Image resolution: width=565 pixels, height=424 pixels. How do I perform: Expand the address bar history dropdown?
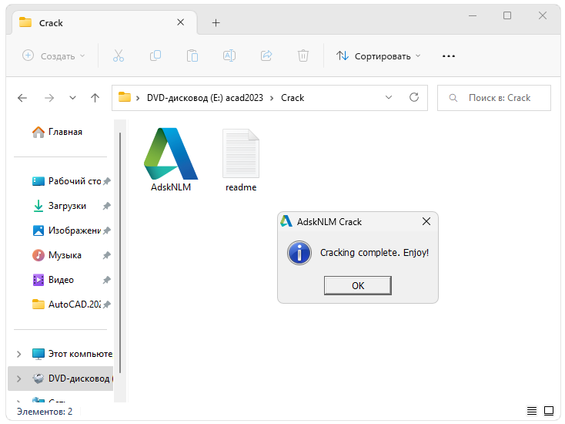pyautogui.click(x=389, y=97)
